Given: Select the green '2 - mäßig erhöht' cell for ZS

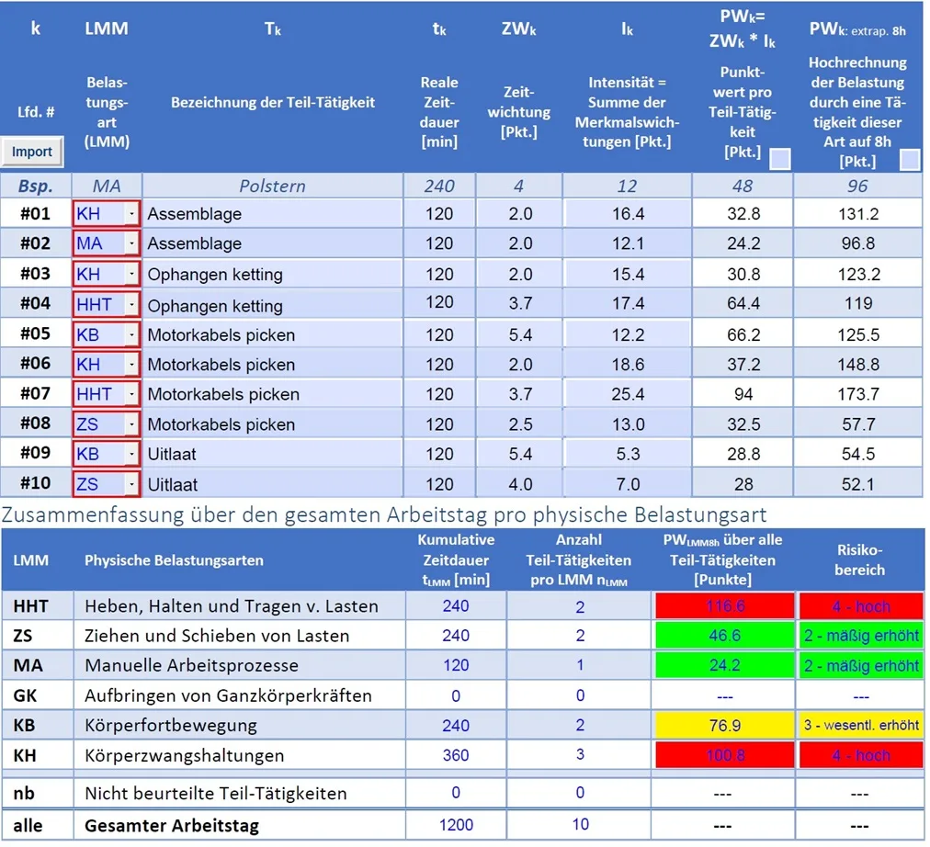Looking at the screenshot, I should tap(860, 636).
